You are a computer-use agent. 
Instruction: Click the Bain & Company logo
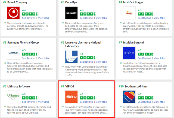point(13,13)
